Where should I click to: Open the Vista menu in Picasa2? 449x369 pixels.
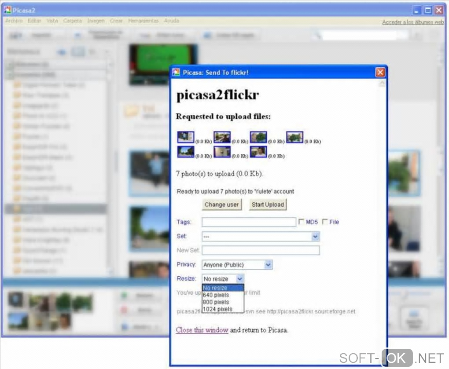coord(52,21)
